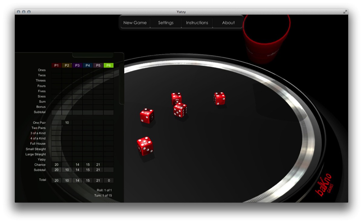The height and width of the screenshot is (223, 363).
Task: Score Full House in the P6 column cell
Action: (109, 144)
